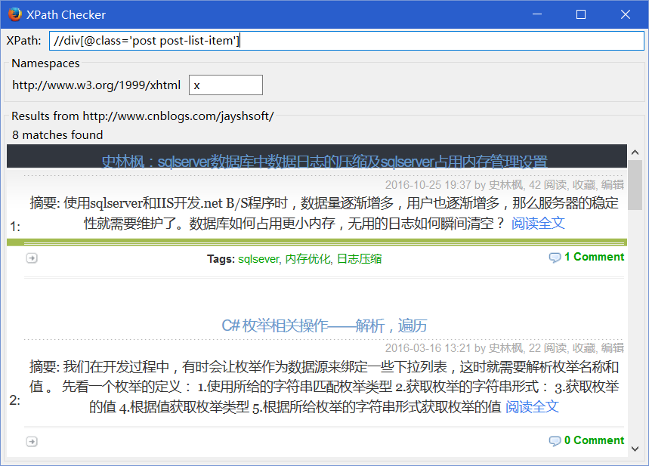This screenshot has height=466, width=649.
Task: Open the 0 Comment link
Action: (x=594, y=440)
